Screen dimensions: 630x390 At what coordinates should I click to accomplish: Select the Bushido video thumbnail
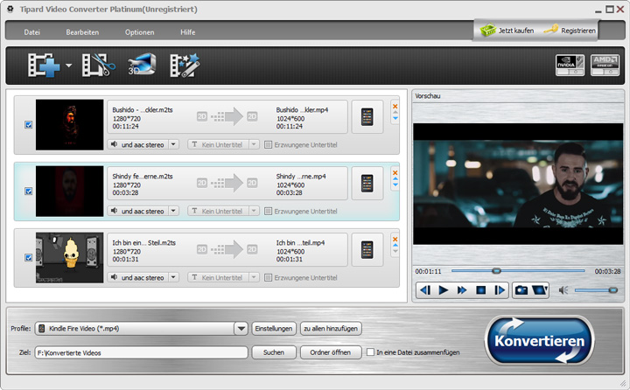point(69,125)
